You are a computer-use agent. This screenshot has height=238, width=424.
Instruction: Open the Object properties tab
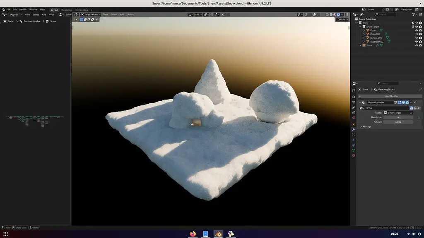(x=354, y=124)
